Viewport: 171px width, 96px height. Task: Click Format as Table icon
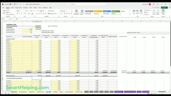coord(82,11)
